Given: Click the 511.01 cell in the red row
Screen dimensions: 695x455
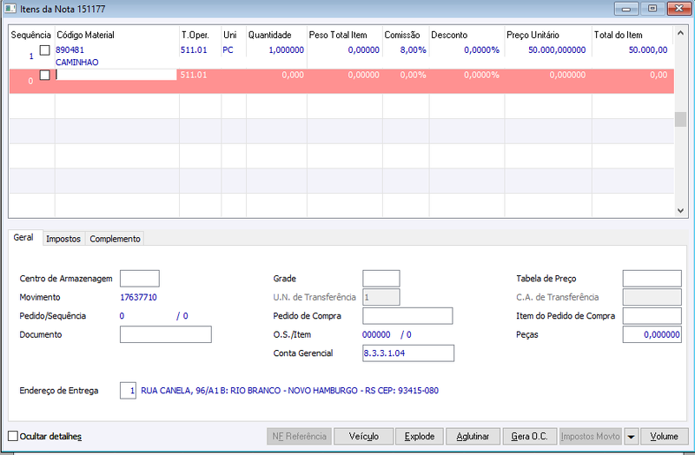Looking at the screenshot, I should click(x=194, y=75).
